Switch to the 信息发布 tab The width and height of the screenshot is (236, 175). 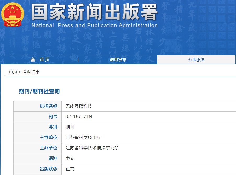click(118, 60)
